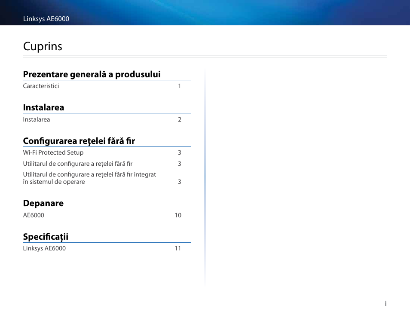Screen dimensions: 410x317
Task: Select the bold Instalarea section heading
Action: (44, 107)
